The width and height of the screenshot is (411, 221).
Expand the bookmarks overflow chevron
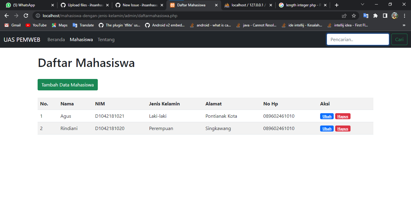tap(404, 25)
